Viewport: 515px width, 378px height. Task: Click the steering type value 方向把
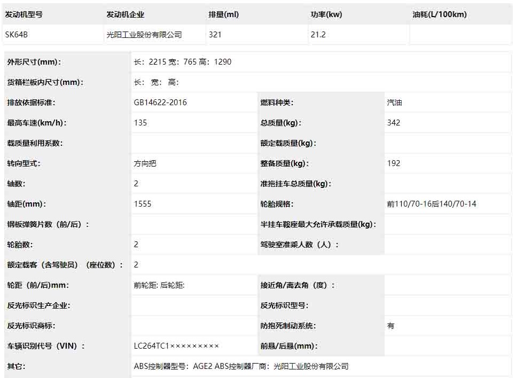coord(145,163)
